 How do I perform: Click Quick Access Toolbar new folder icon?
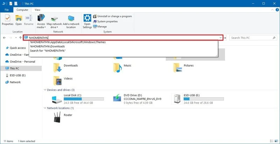tap(16, 3)
